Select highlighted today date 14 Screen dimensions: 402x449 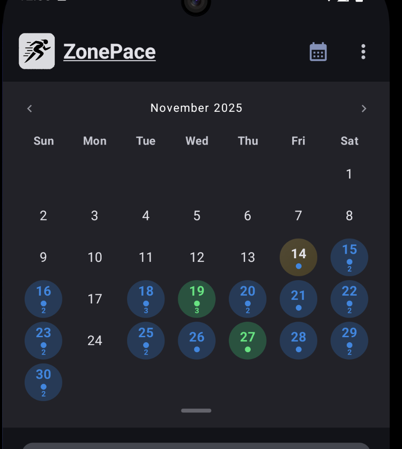pyautogui.click(x=299, y=257)
